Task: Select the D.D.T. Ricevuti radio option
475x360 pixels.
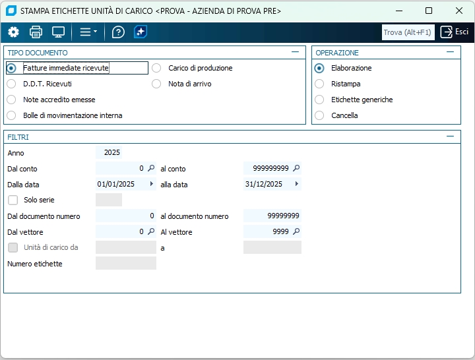Action: [11, 84]
